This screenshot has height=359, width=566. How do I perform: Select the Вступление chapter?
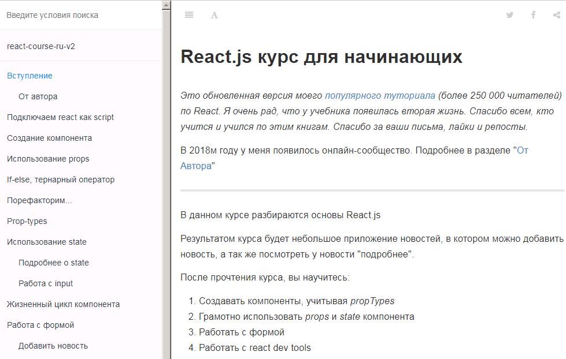point(29,76)
